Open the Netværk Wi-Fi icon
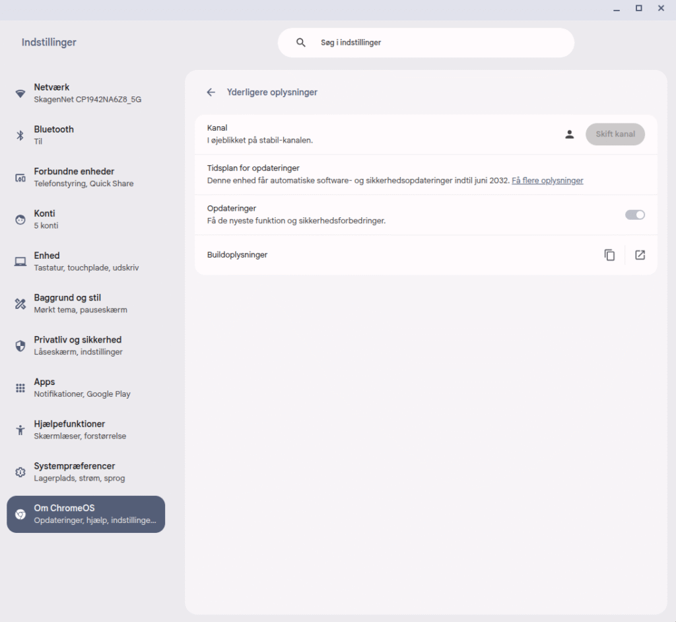 pos(20,92)
